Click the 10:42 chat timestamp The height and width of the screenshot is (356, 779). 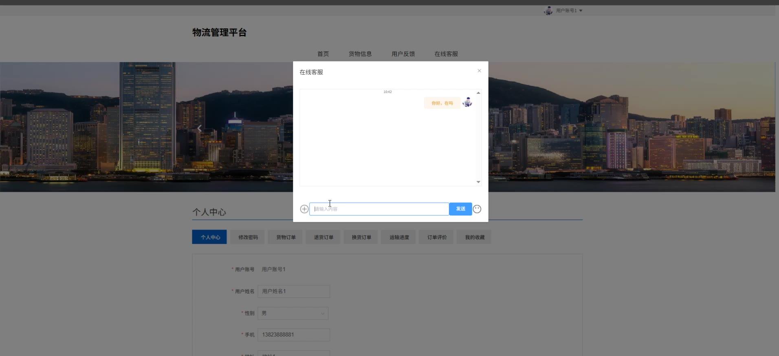click(x=387, y=92)
